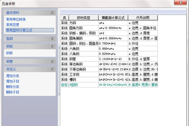This screenshot has width=189, height=126.
Task: Click 增加分类 link
Action: point(13,76)
